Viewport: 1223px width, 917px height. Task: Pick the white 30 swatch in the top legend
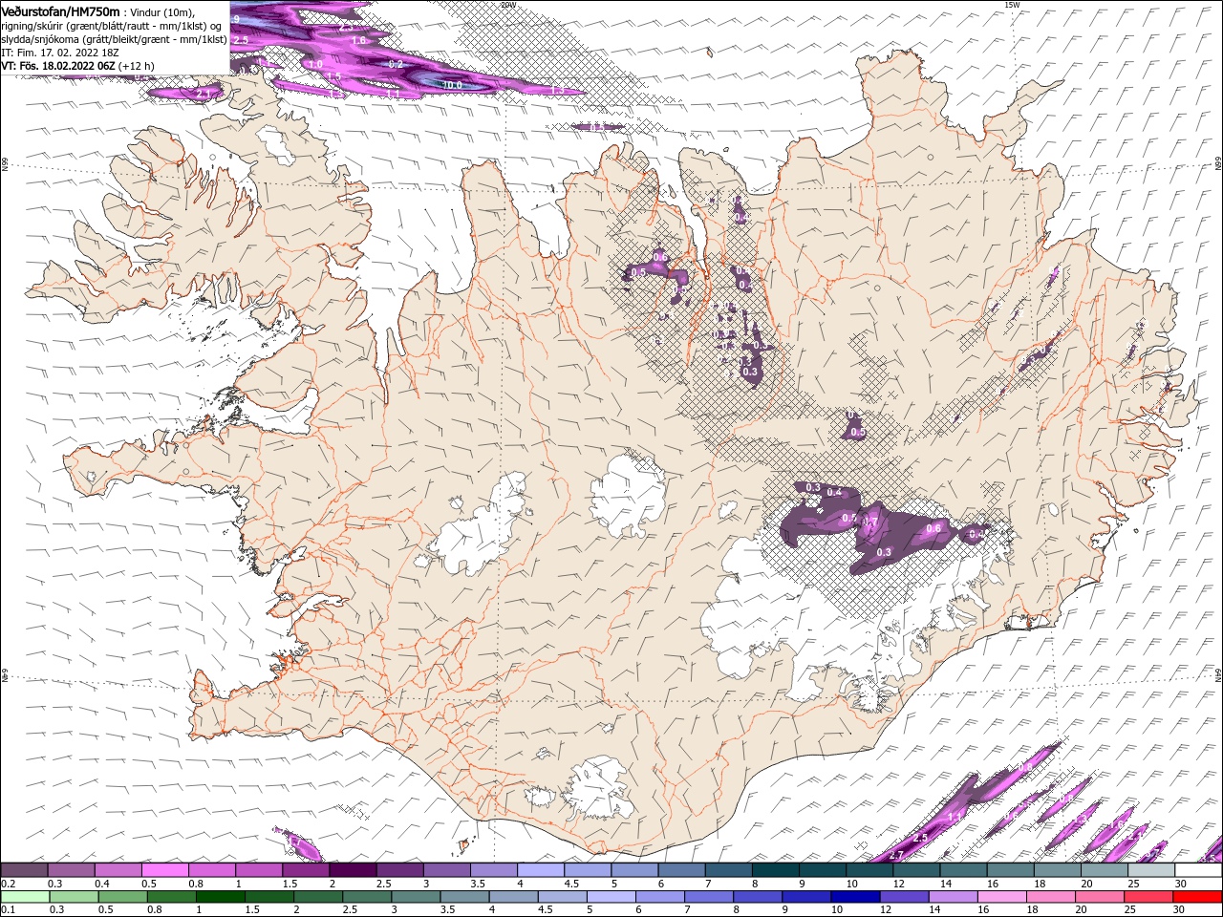tap(1199, 870)
